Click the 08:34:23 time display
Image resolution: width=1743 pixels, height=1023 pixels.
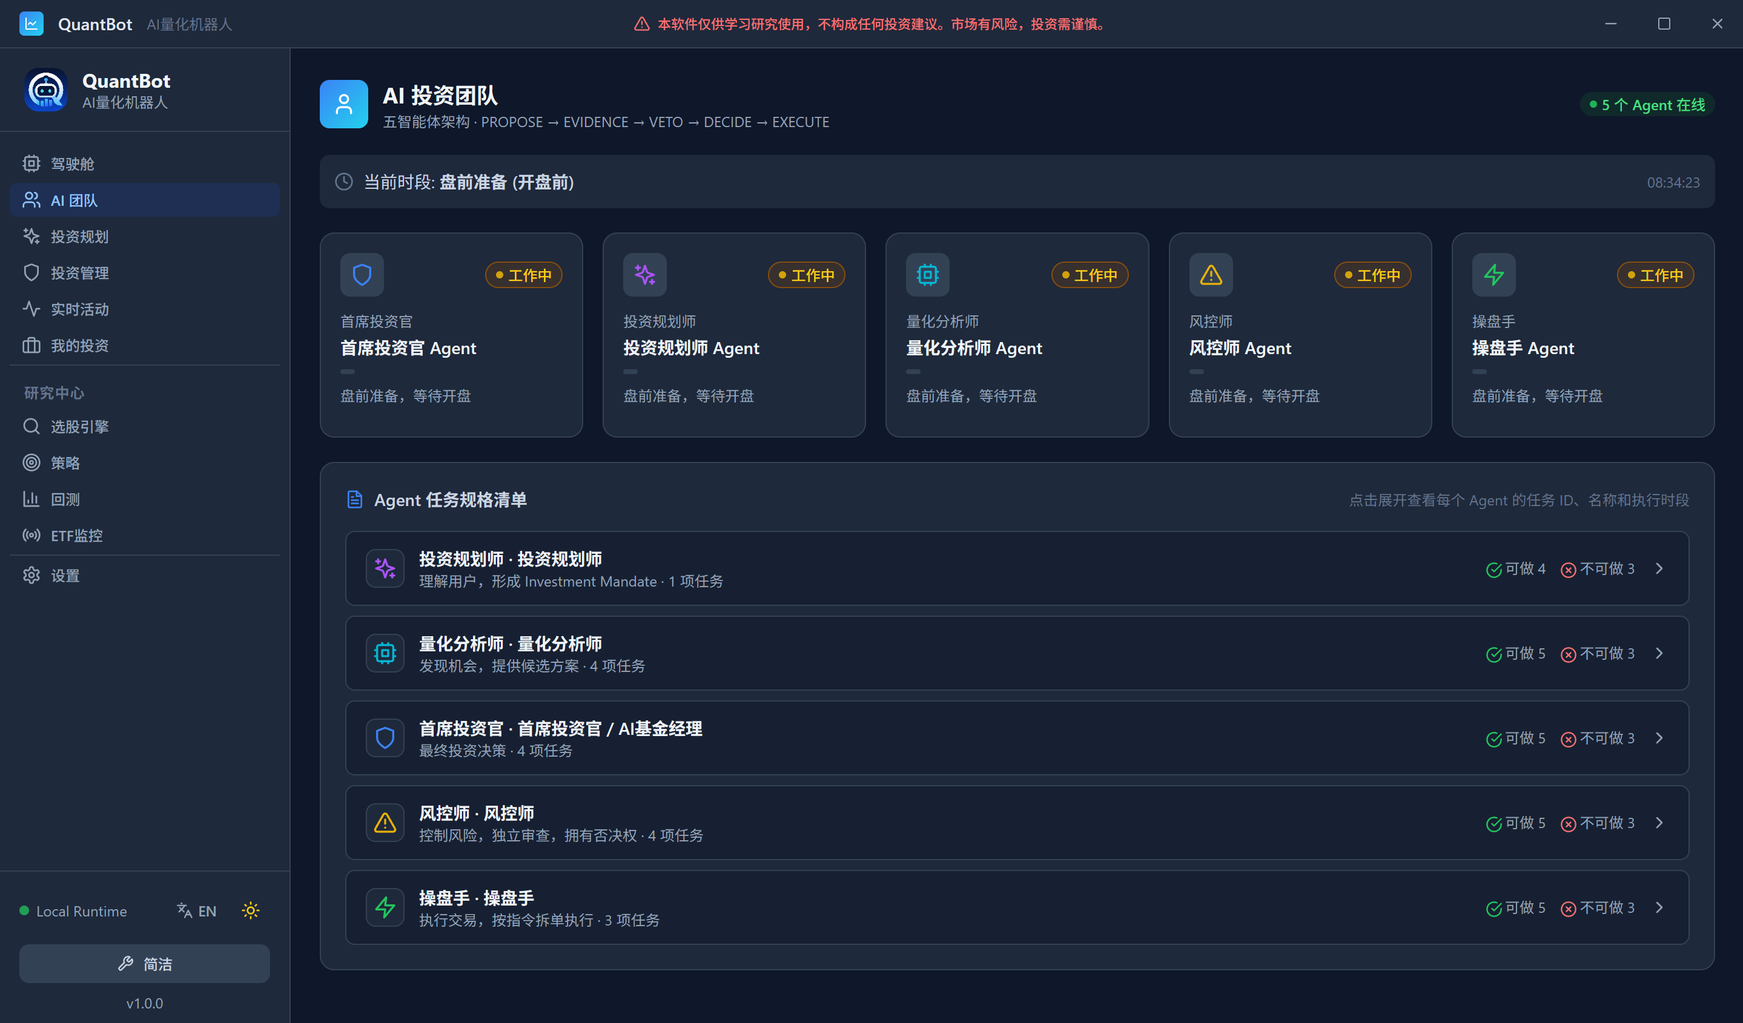pyautogui.click(x=1673, y=182)
